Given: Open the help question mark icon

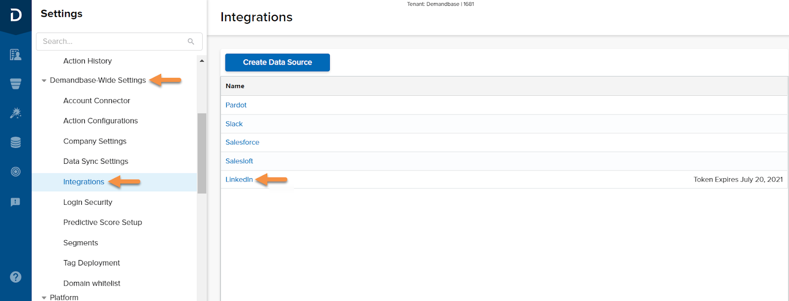Looking at the screenshot, I should [16, 277].
